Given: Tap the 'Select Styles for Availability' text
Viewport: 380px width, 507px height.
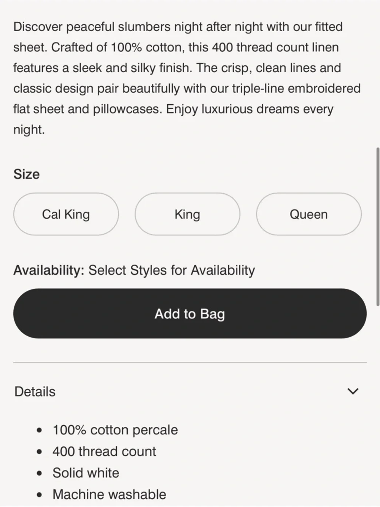Looking at the screenshot, I should [x=171, y=270].
